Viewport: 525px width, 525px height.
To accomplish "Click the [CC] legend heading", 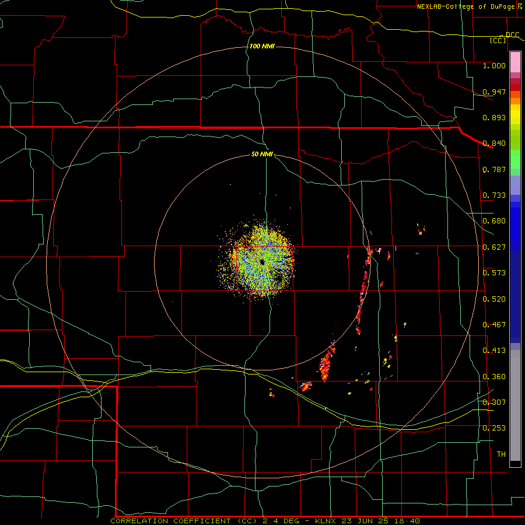I will pos(498,40).
